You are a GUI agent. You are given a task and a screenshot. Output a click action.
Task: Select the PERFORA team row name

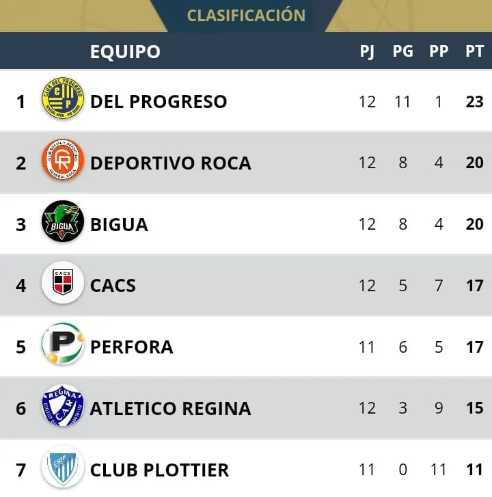[131, 347]
